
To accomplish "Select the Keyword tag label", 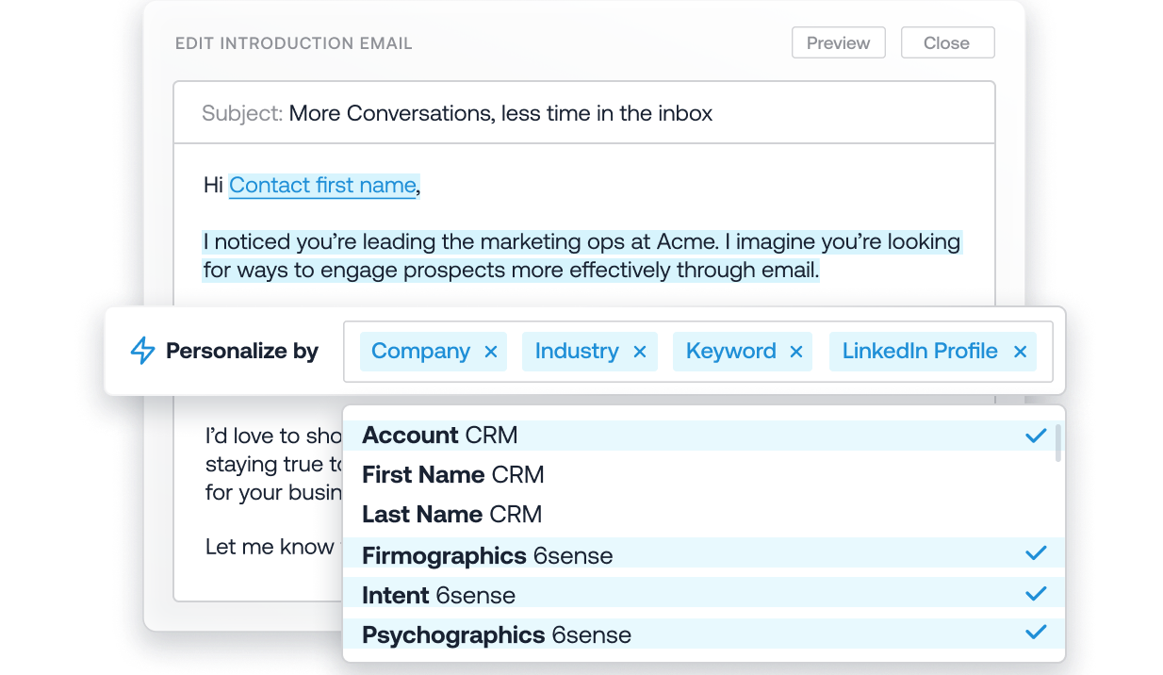I will [731, 351].
